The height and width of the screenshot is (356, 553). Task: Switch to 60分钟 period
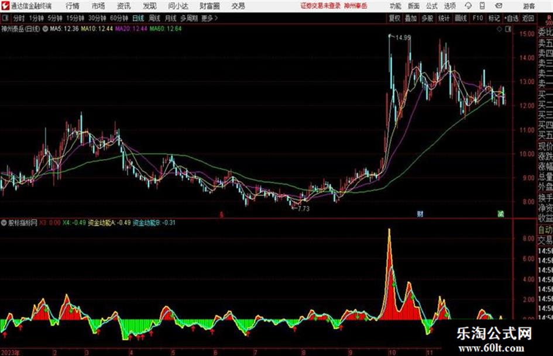[119, 18]
